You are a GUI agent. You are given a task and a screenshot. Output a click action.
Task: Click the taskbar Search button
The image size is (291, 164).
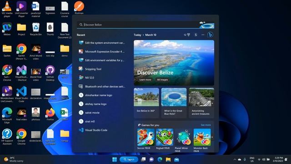129,159
